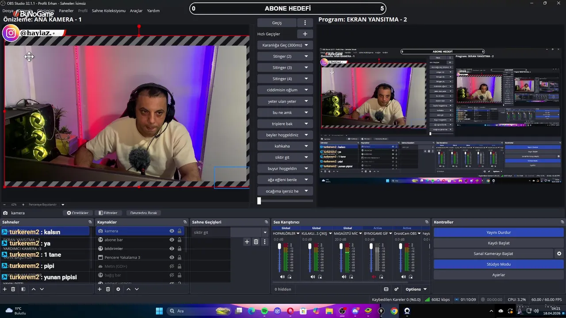Unlock the bildirimler source
The image size is (566, 318).
179,249
